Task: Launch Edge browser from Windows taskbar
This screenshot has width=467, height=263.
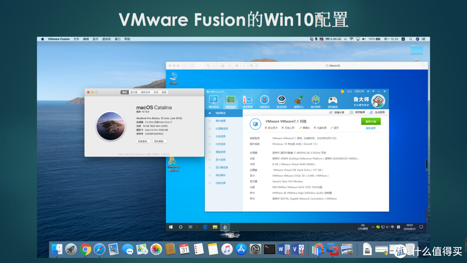Action: point(205,227)
